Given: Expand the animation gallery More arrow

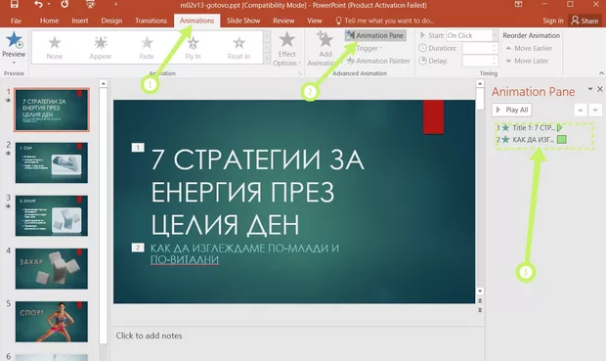Looking at the screenshot, I should tap(267, 58).
